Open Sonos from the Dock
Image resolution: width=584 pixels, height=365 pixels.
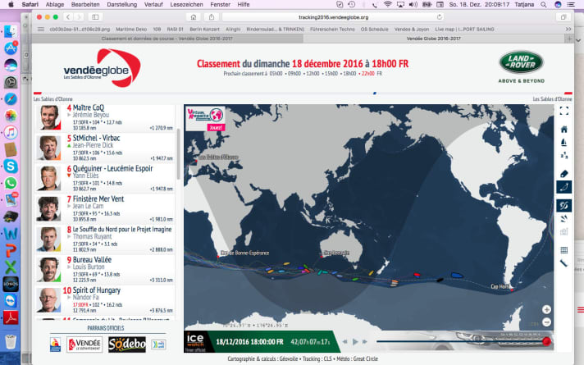(x=11, y=284)
